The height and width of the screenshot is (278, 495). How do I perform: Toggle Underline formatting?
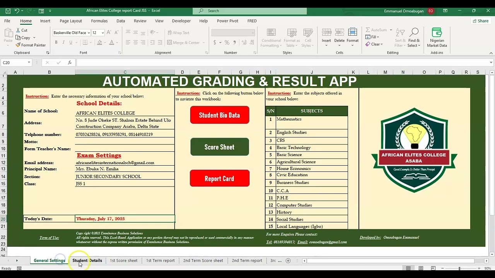70,42
